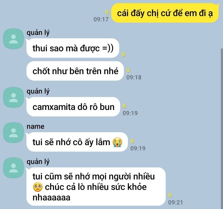Open the avatar of sender 'name'
Screen dimensions: 223x209
pos(14,132)
